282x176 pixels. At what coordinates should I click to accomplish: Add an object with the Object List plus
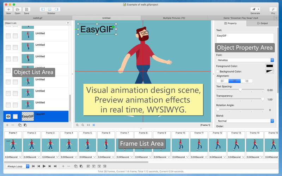7,125
